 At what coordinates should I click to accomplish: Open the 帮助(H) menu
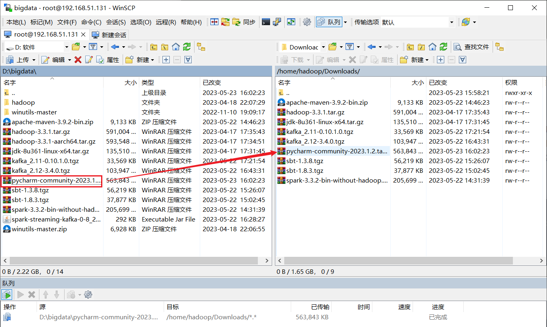(191, 22)
